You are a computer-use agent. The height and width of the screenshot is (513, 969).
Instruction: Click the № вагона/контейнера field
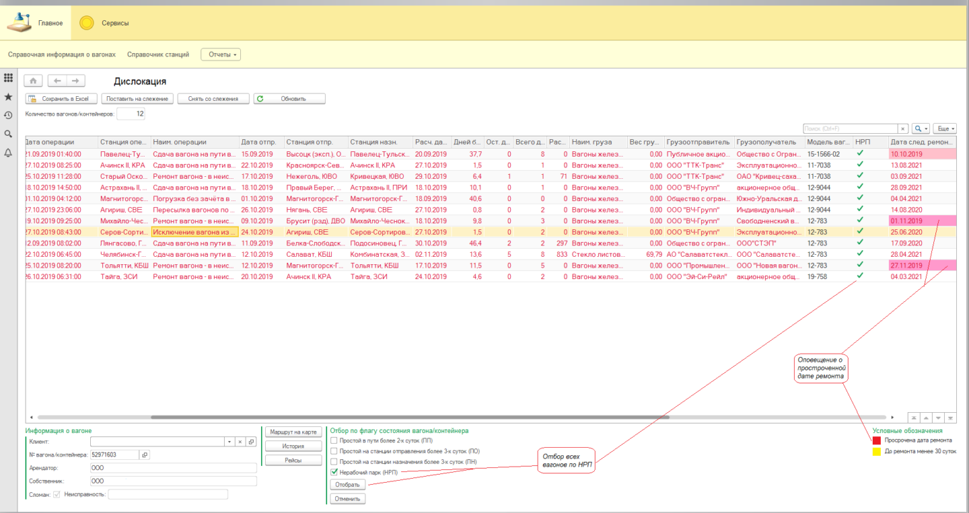[x=114, y=455]
